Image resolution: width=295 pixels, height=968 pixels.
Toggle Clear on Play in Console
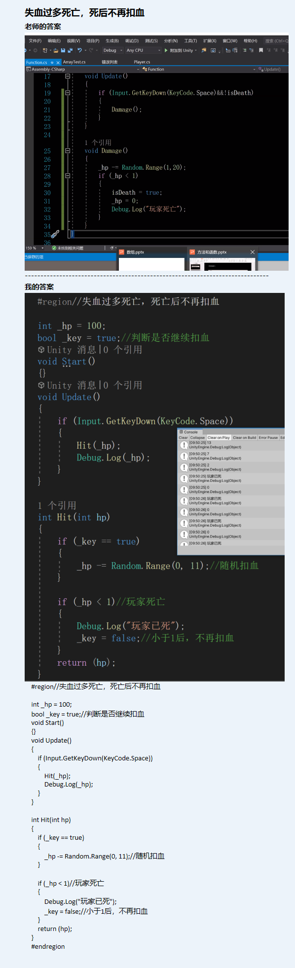coord(219,437)
